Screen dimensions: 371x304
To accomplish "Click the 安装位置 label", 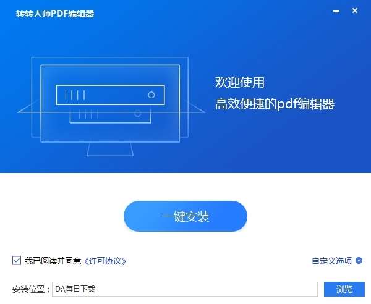I will click(28, 289).
